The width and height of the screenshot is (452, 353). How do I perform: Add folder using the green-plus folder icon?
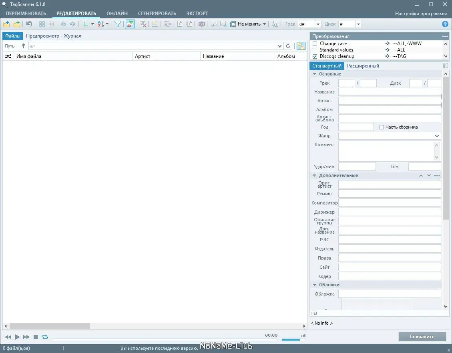point(17,24)
